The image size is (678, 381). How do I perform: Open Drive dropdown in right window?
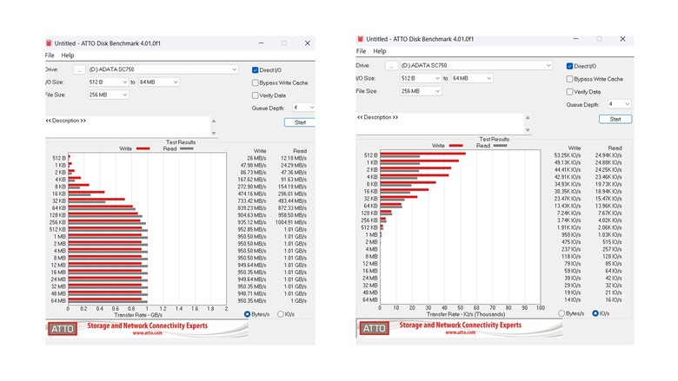[x=476, y=65]
